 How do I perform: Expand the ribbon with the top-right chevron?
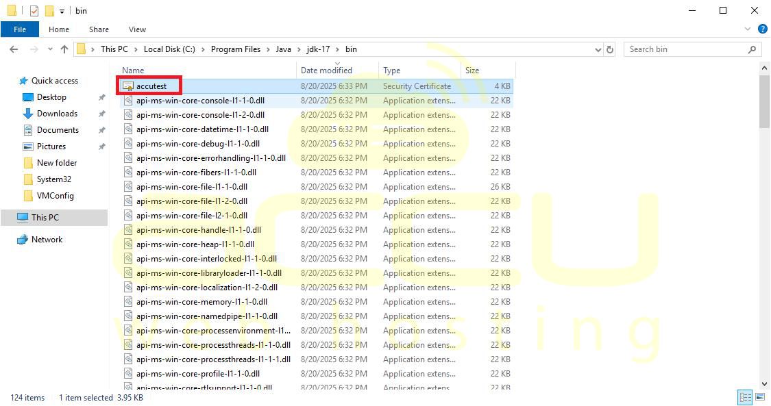point(748,29)
